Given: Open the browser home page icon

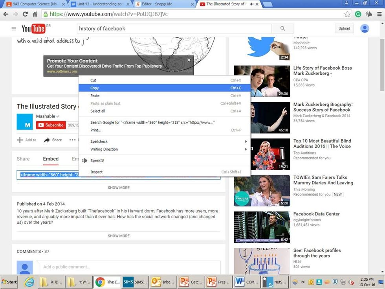Looking at the screenshot, I should coord(35,14).
